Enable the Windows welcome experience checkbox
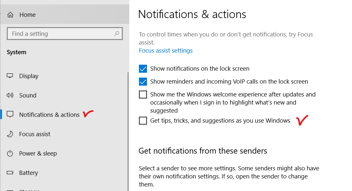 click(143, 95)
